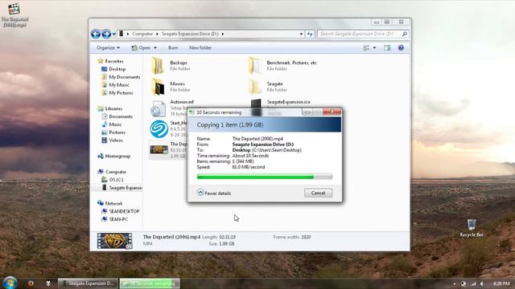This screenshot has width=515, height=289.
Task: Create a New folder from the toolbar
Action: (200, 48)
